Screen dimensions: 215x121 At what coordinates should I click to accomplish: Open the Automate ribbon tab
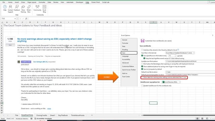pyautogui.click(x=70, y=2)
